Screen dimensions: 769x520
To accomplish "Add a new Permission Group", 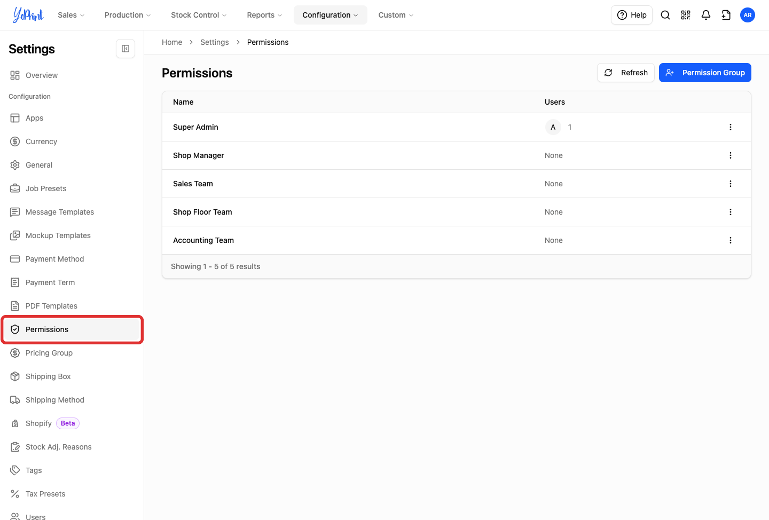I will 705,73.
